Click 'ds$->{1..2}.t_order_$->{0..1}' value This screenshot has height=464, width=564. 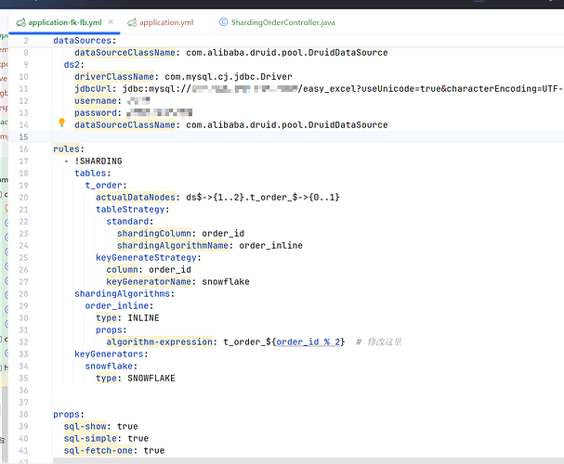click(263, 198)
